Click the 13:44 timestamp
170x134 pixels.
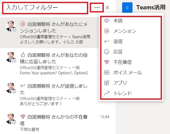coord(105,117)
